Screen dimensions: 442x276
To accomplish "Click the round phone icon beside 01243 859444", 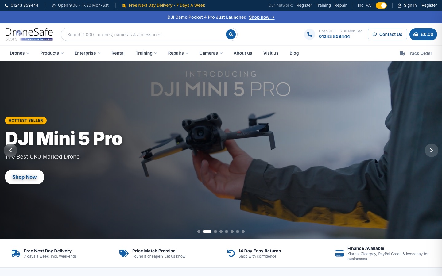I will (310, 34).
